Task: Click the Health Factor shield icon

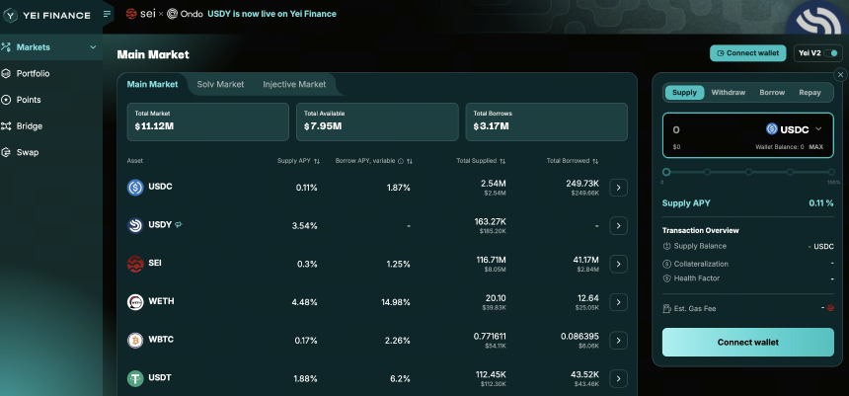Action: point(666,278)
